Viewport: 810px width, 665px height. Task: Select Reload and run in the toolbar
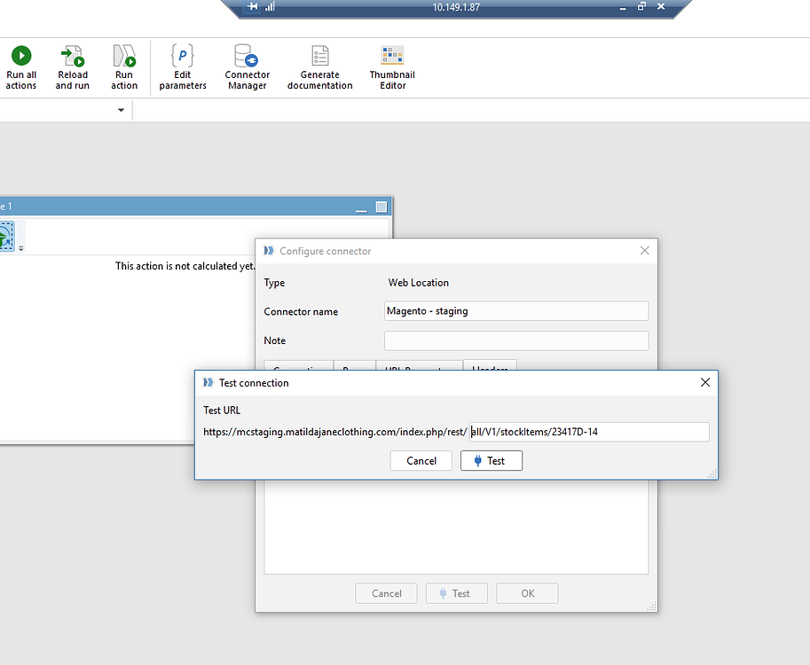point(73,67)
